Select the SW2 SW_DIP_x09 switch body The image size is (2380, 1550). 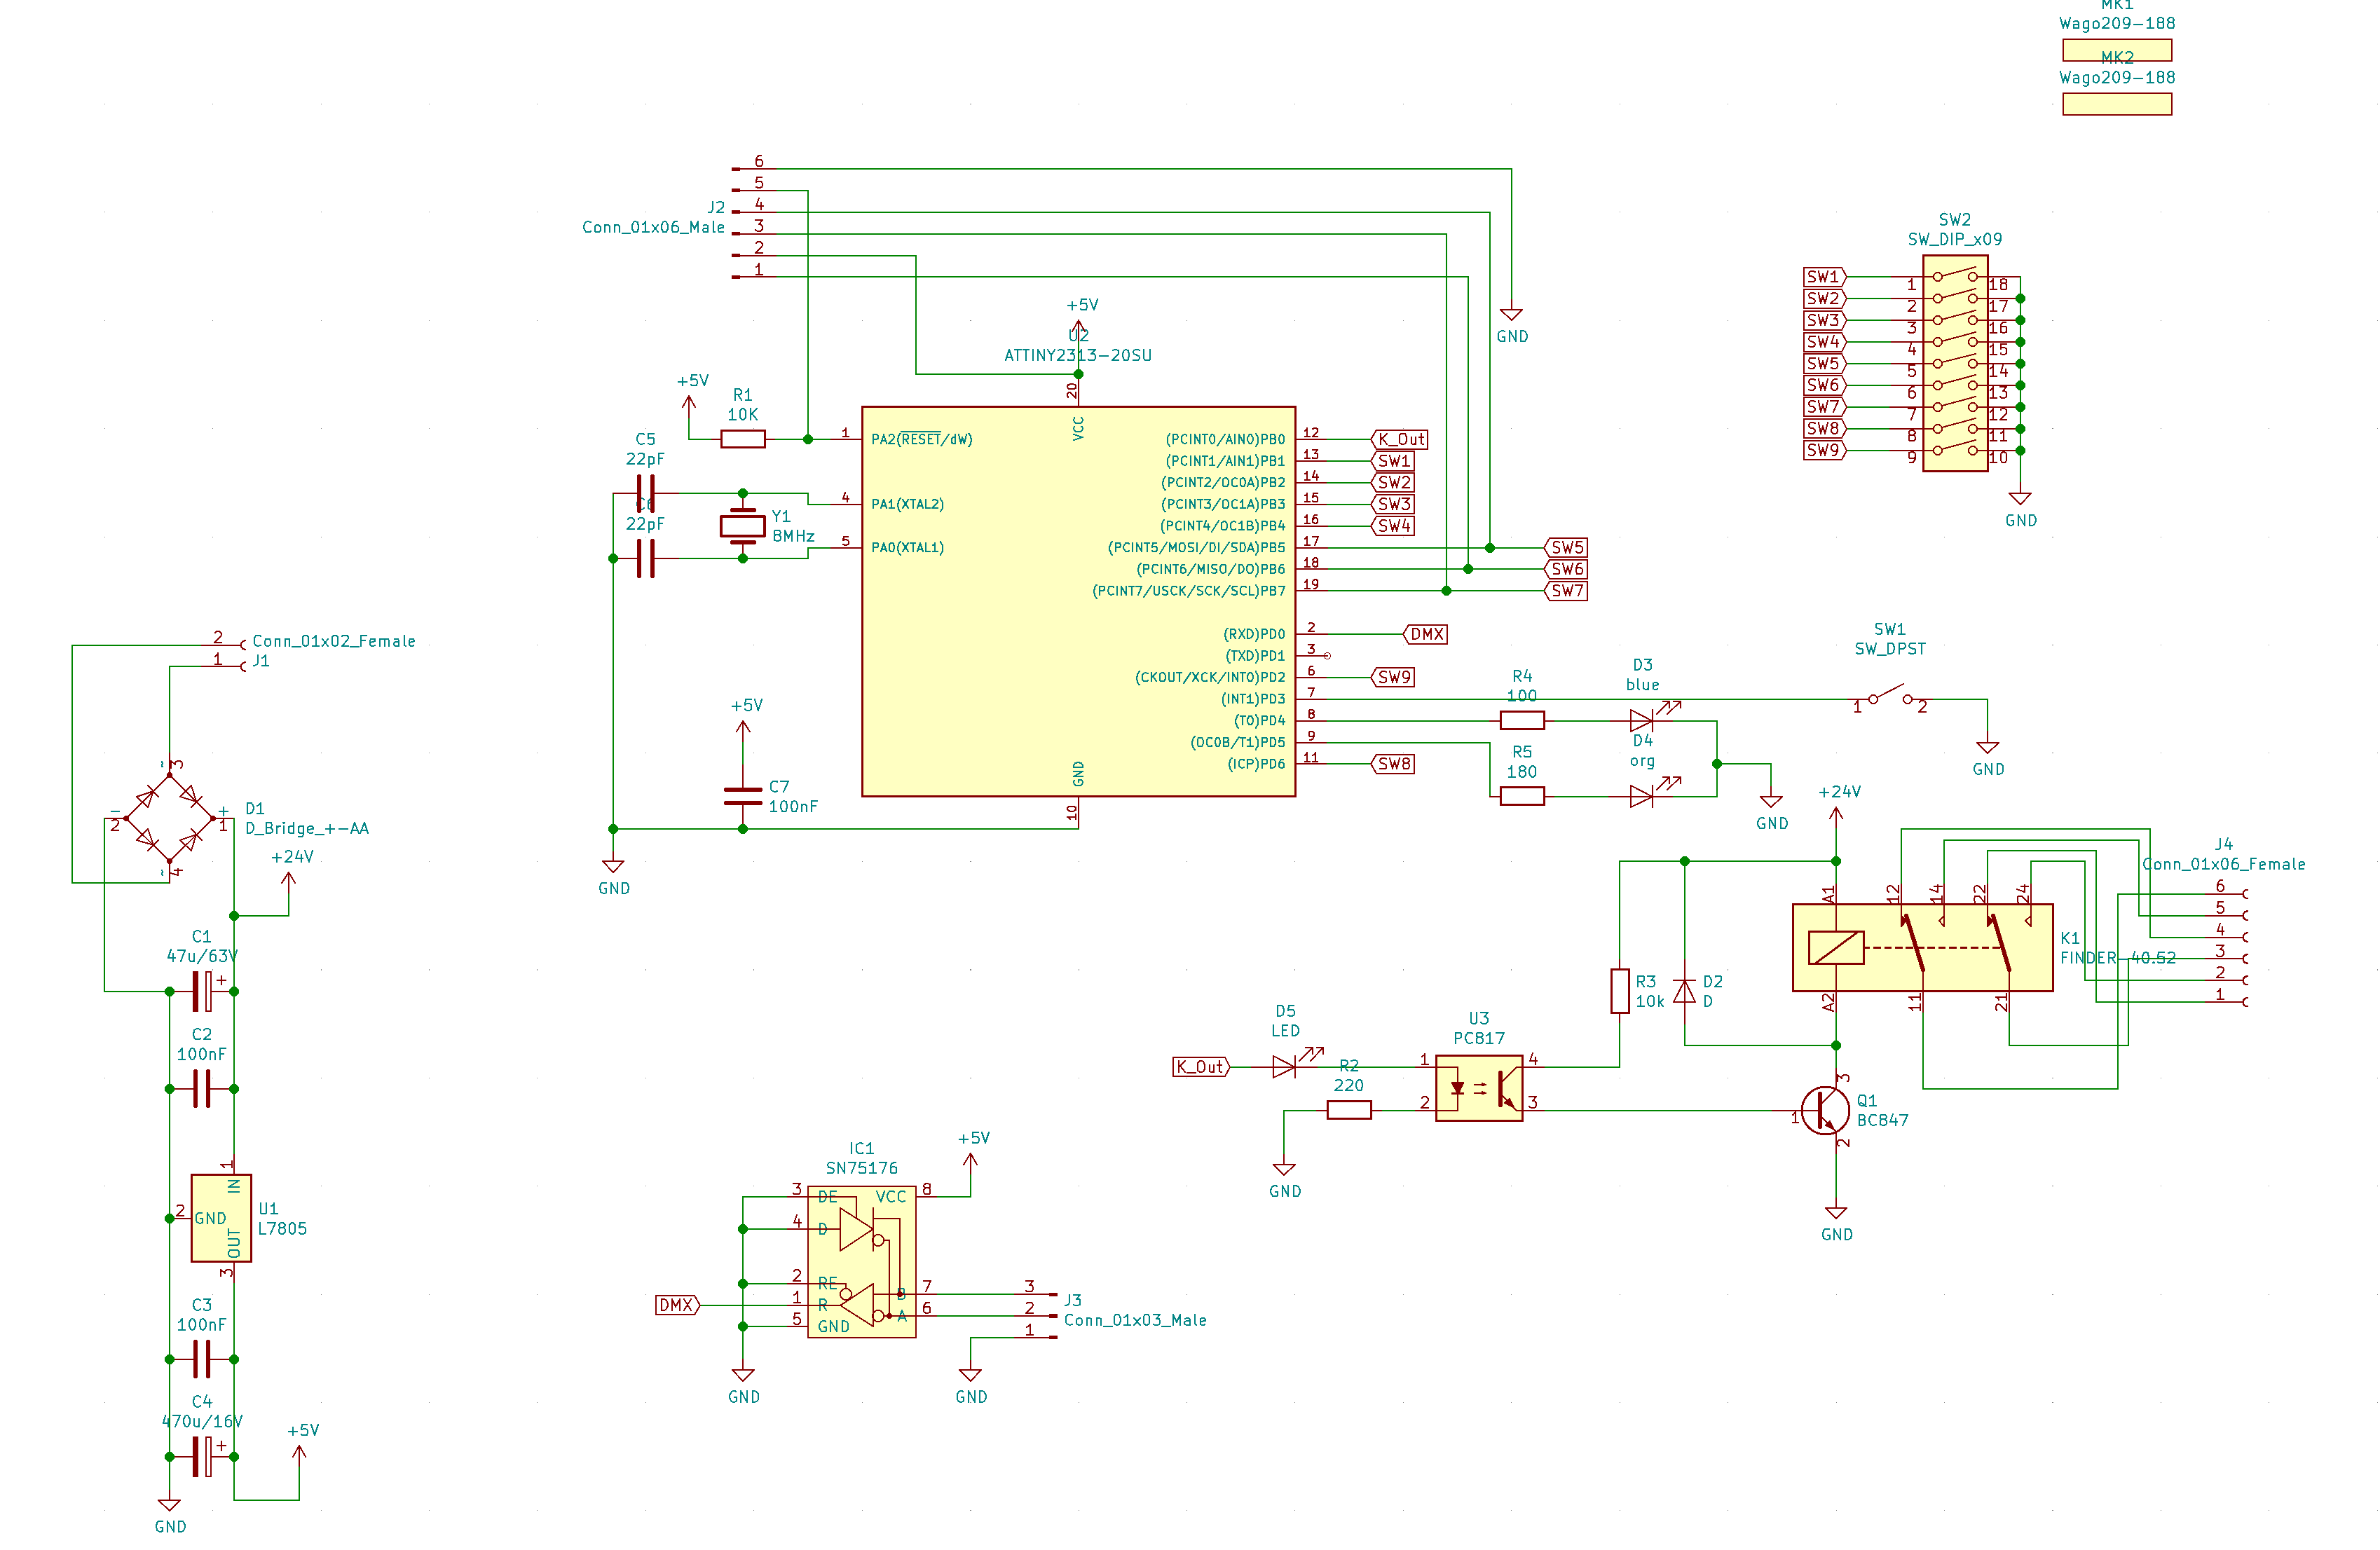click(x=1955, y=363)
